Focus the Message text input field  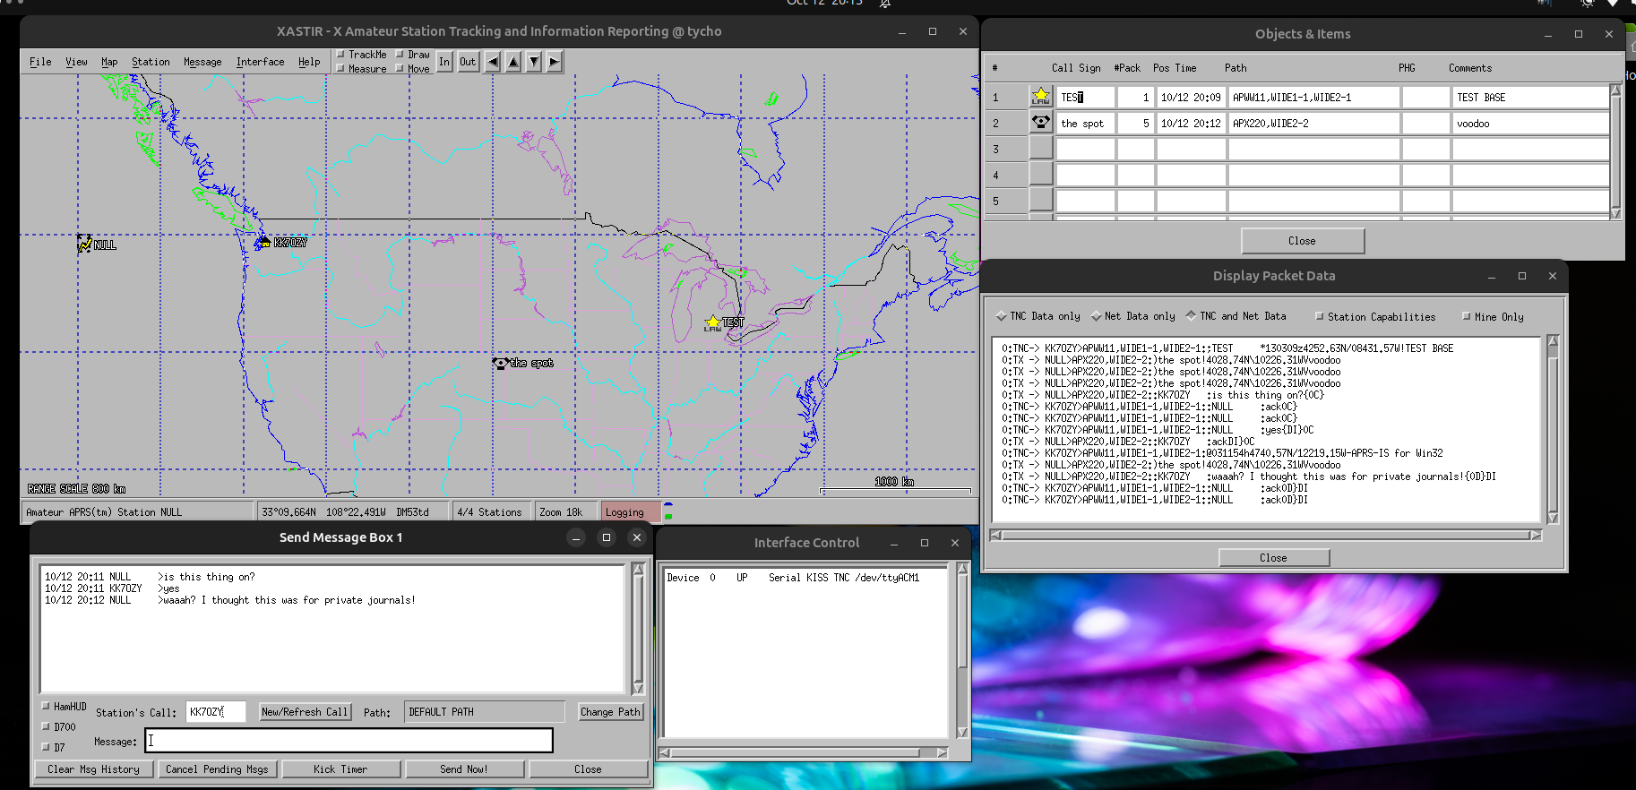349,741
